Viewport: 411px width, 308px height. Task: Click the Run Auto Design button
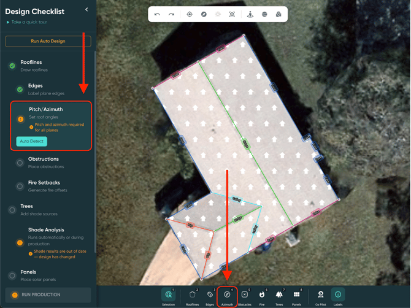(48, 41)
